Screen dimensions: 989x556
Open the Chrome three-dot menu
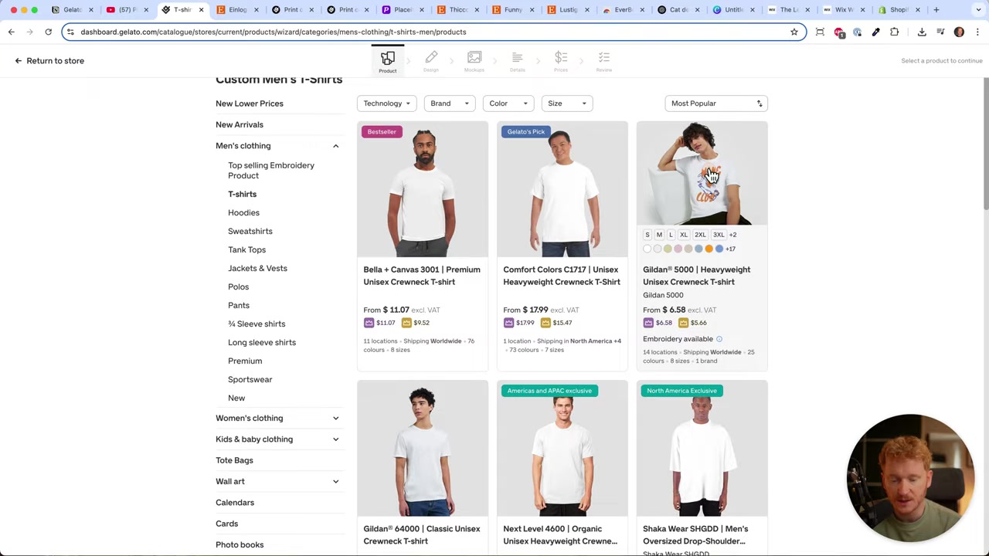977,32
